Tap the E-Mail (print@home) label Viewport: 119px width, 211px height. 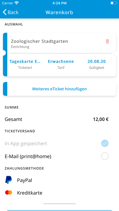coord(28,156)
